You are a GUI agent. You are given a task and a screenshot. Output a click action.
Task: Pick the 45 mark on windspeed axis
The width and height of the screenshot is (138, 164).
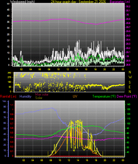pyautogui.click(x=8, y=10)
